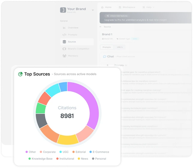Go back using the Source arrow
The width and height of the screenshot is (193, 168).
[x=101, y=27]
